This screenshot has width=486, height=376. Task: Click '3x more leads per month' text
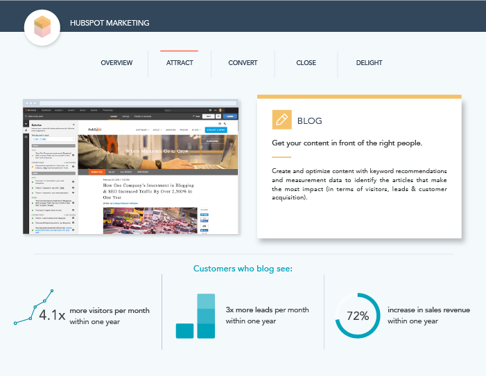[x=267, y=310]
